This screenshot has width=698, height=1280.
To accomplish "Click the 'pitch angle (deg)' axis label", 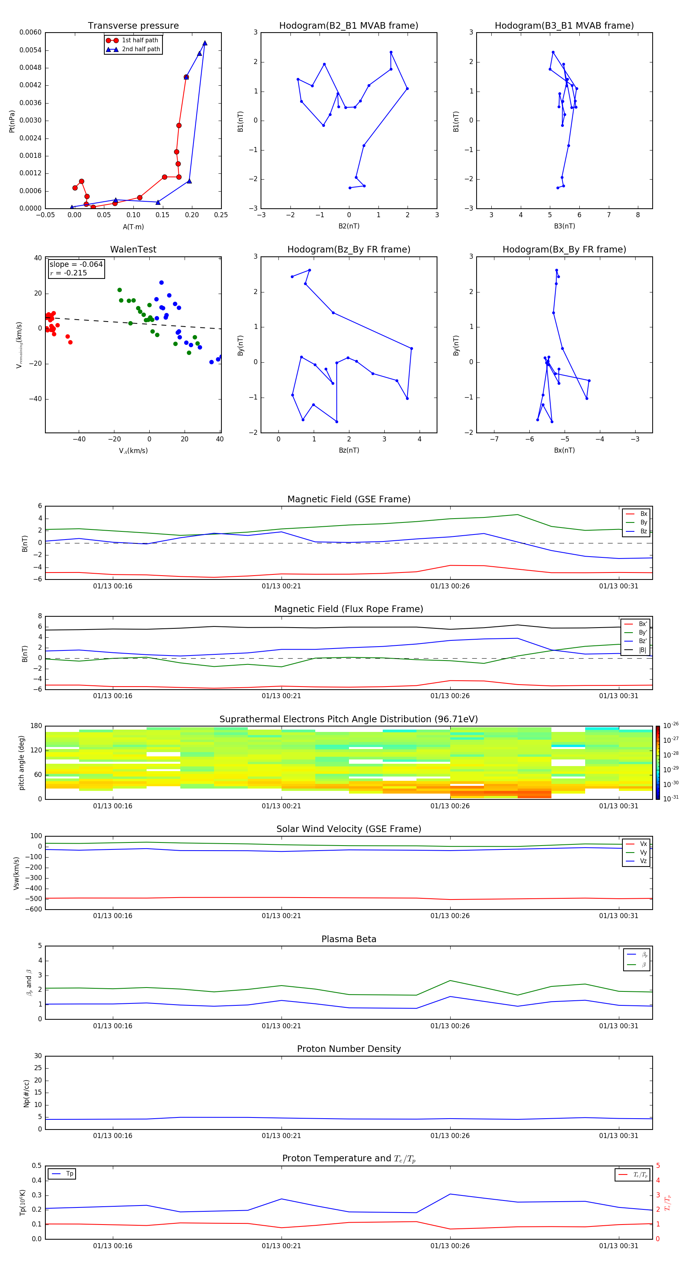I will [x=21, y=763].
